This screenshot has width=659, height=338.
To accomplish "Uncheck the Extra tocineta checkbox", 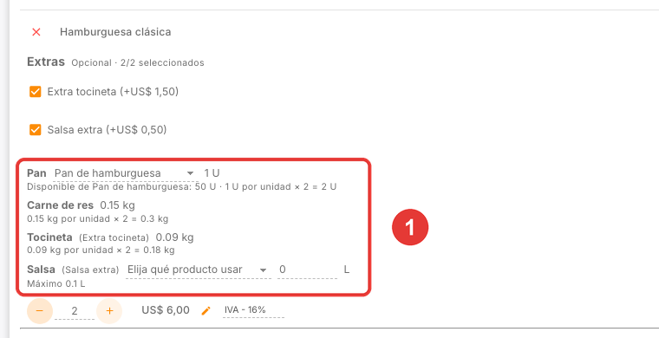I will 36,92.
